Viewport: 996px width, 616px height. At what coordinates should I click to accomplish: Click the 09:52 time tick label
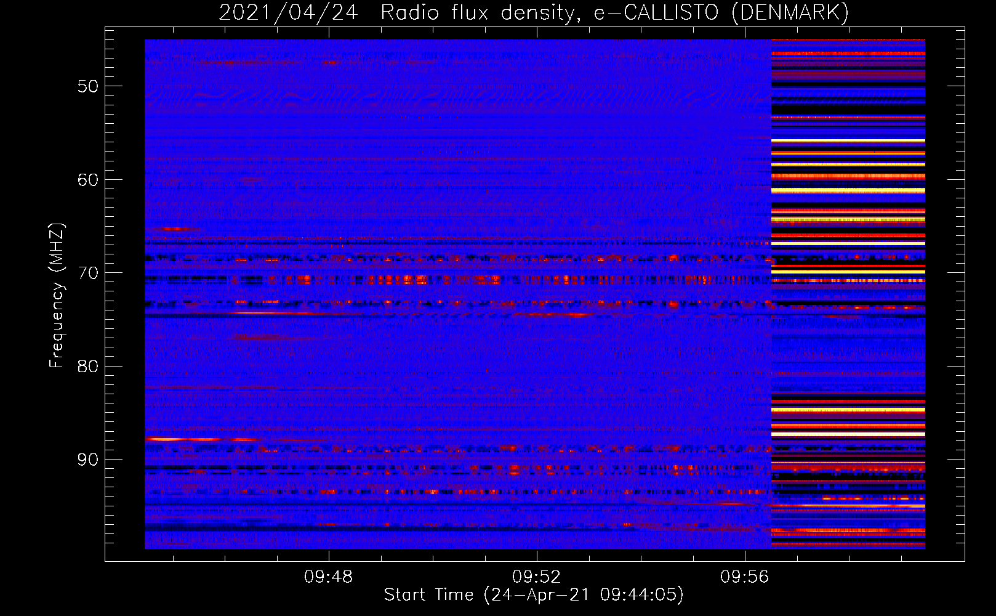coord(537,577)
